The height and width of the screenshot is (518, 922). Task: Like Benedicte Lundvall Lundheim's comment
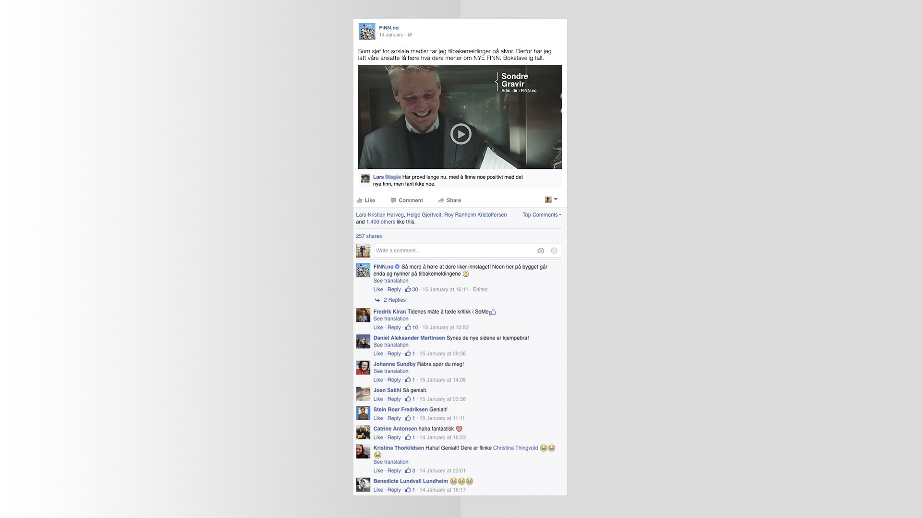378,490
